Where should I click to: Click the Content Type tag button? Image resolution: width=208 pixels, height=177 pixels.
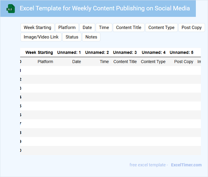[161, 28]
